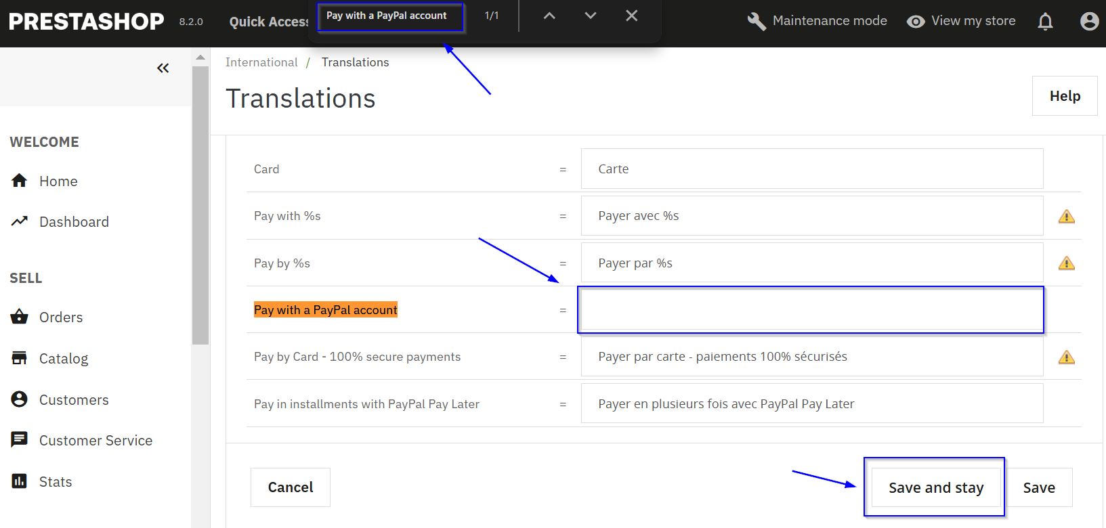The image size is (1106, 528).
Task: Collapse the sidebar with the double chevron
Action: point(163,68)
